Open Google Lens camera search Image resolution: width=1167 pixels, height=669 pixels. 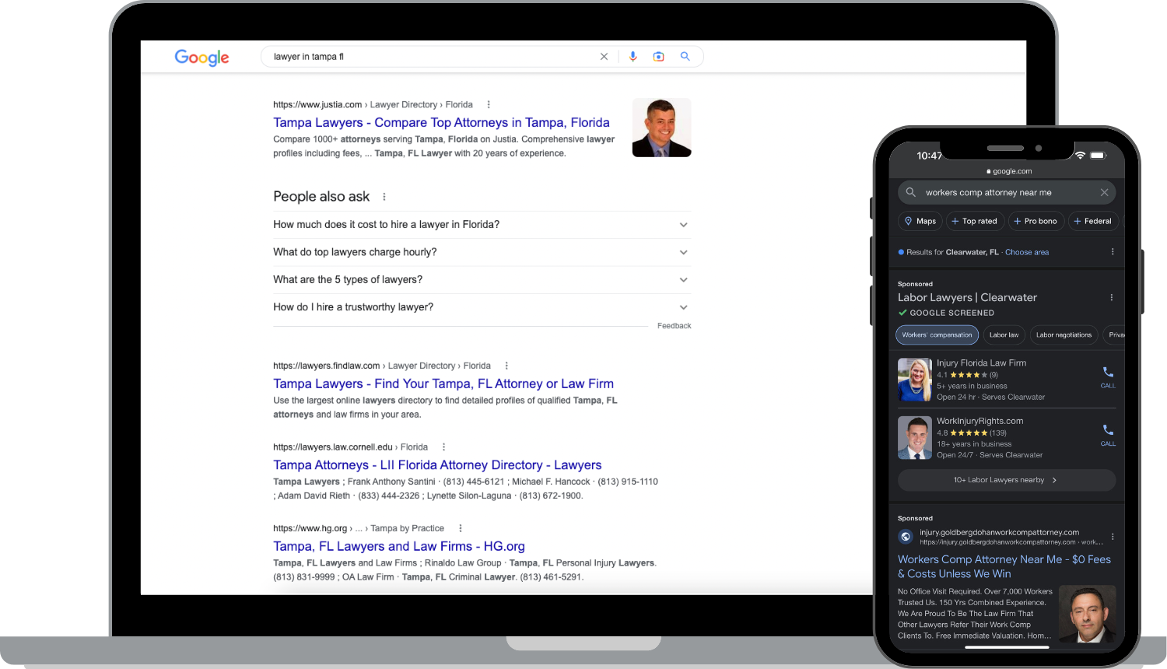pos(659,56)
